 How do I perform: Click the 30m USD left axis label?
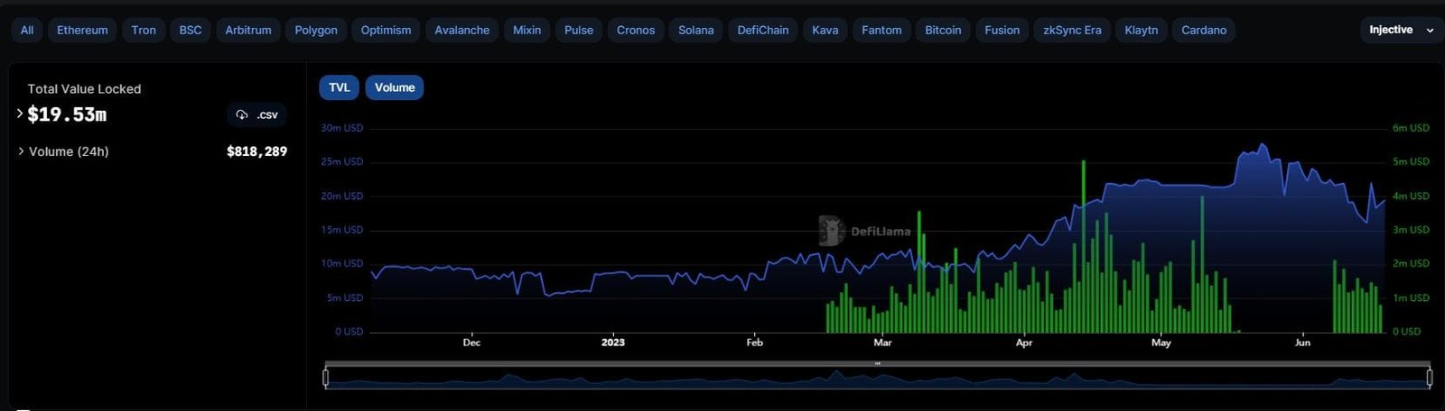341,128
